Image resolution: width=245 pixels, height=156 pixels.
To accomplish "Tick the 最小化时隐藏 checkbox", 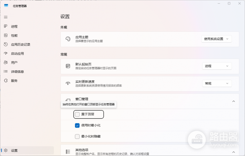I will 77,136.
